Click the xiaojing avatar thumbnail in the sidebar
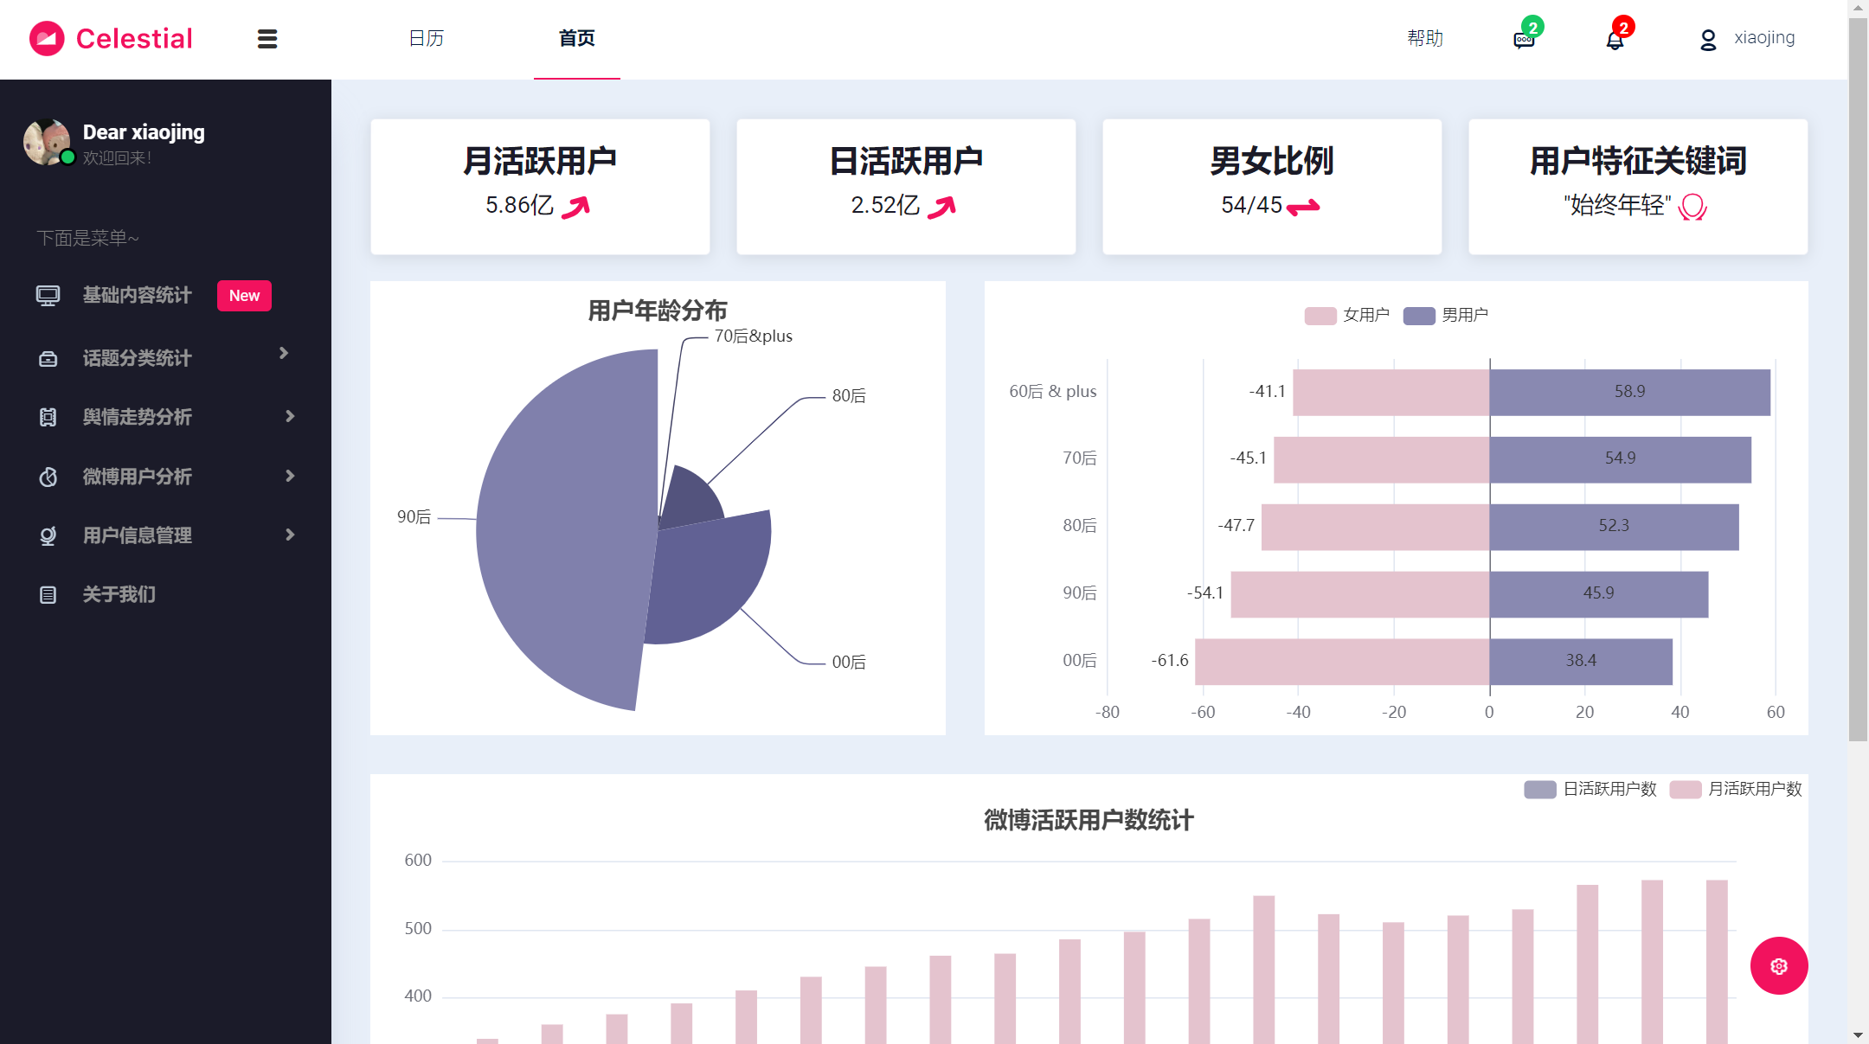Screen dimensions: 1869x1044 (47, 142)
